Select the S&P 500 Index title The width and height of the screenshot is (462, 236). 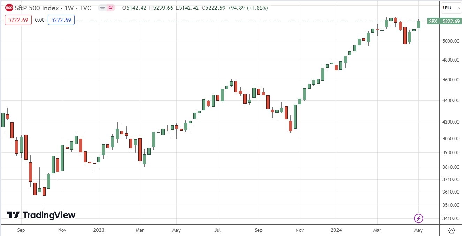[36, 7]
